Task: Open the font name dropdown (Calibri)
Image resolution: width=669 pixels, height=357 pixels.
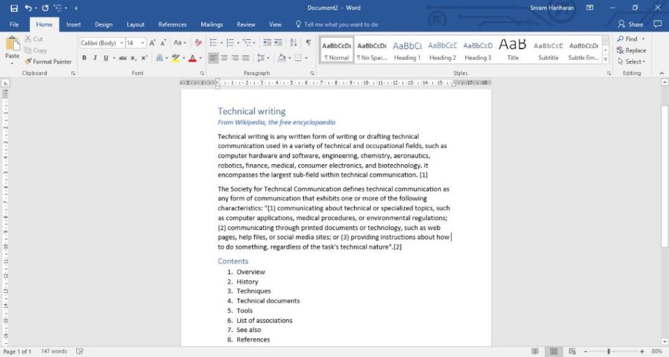Action: 101,43
